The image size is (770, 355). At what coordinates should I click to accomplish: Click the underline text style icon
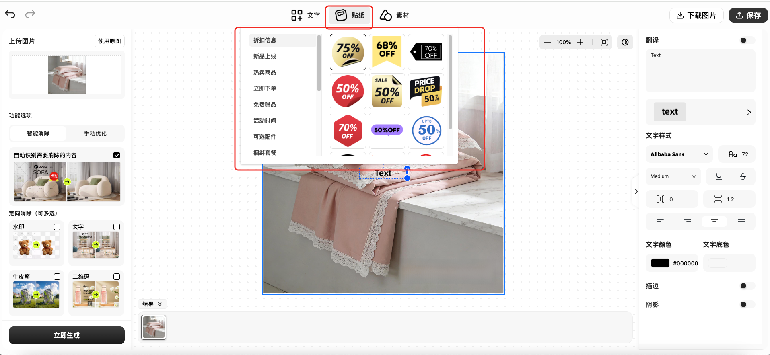[x=719, y=176]
